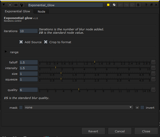Open animation menu for intensity
Viewport: 160px width, 137px height.
tap(154, 68)
